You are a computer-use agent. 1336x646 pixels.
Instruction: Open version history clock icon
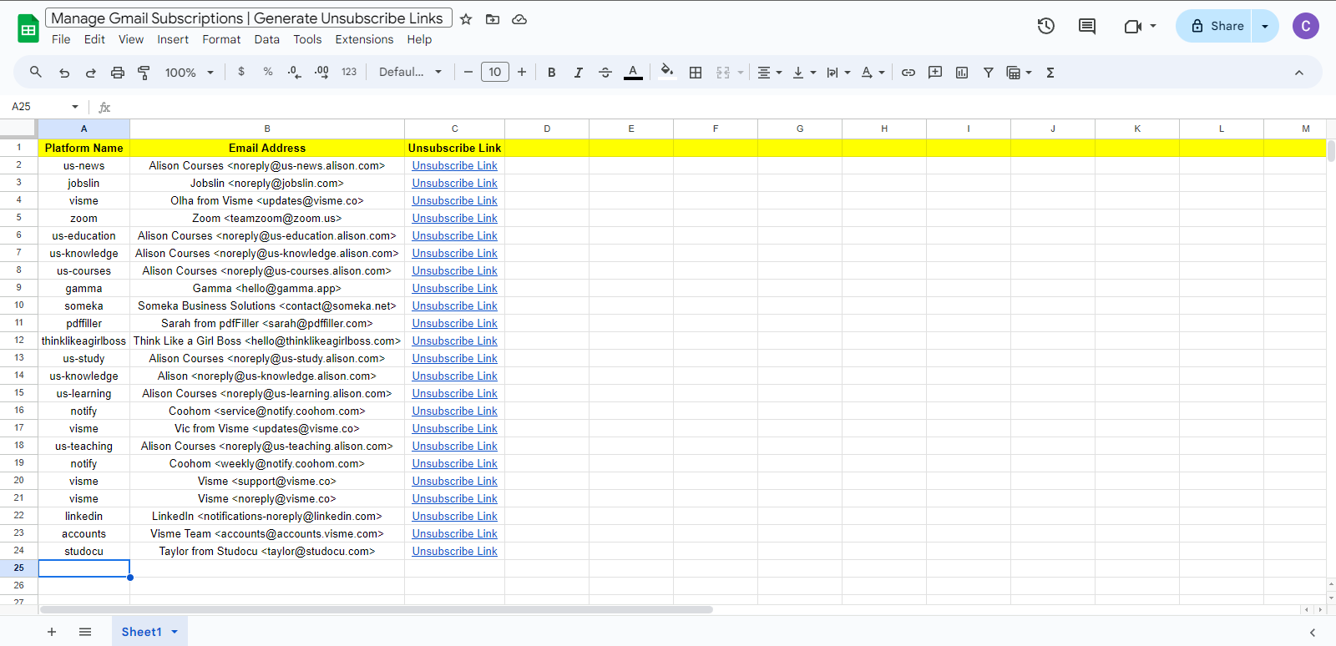(1046, 26)
